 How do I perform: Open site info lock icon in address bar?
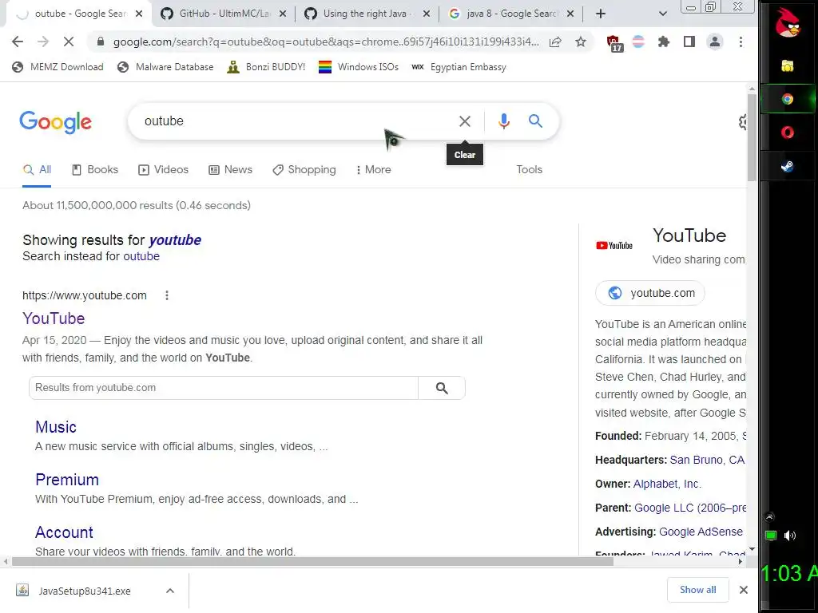[101, 42]
